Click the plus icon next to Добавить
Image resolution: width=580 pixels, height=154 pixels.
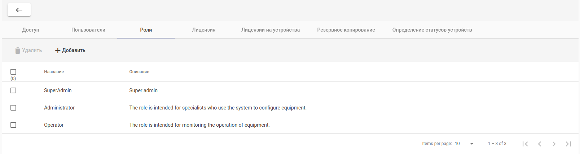click(58, 51)
